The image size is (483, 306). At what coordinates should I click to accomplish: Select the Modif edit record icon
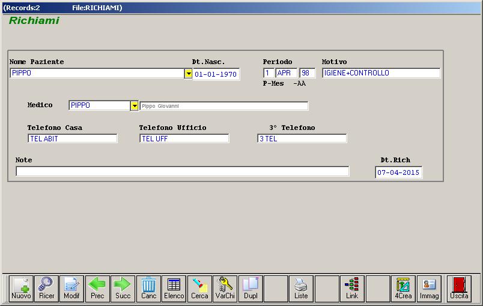click(71, 289)
